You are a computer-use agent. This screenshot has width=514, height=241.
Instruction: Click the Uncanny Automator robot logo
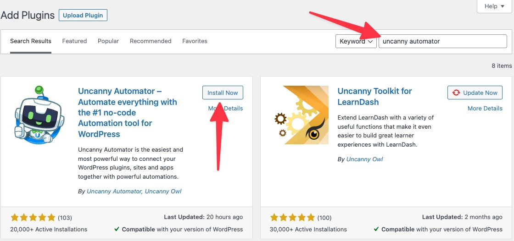39,115
